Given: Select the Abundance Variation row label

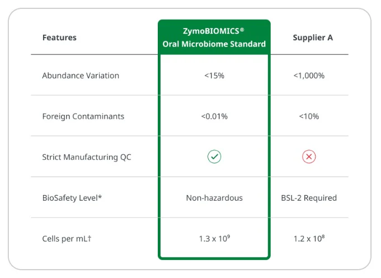Looking at the screenshot, I should click(x=81, y=76).
